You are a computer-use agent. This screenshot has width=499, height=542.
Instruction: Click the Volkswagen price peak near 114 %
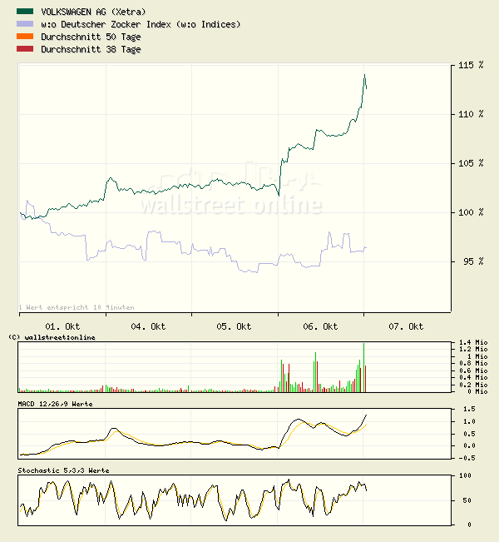364,75
